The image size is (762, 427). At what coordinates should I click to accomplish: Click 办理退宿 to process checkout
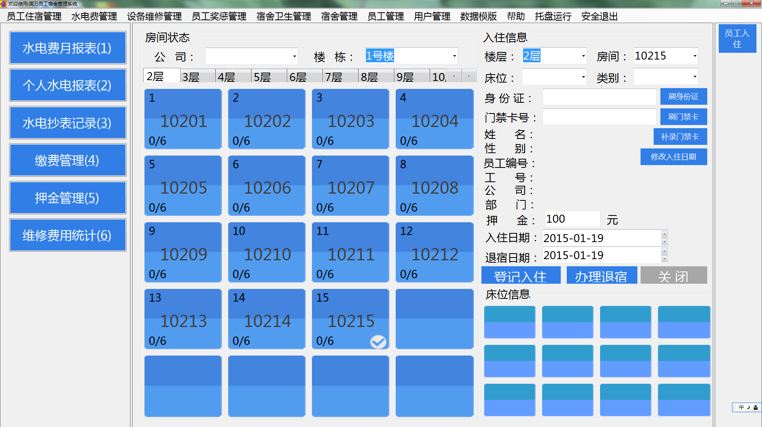[601, 275]
